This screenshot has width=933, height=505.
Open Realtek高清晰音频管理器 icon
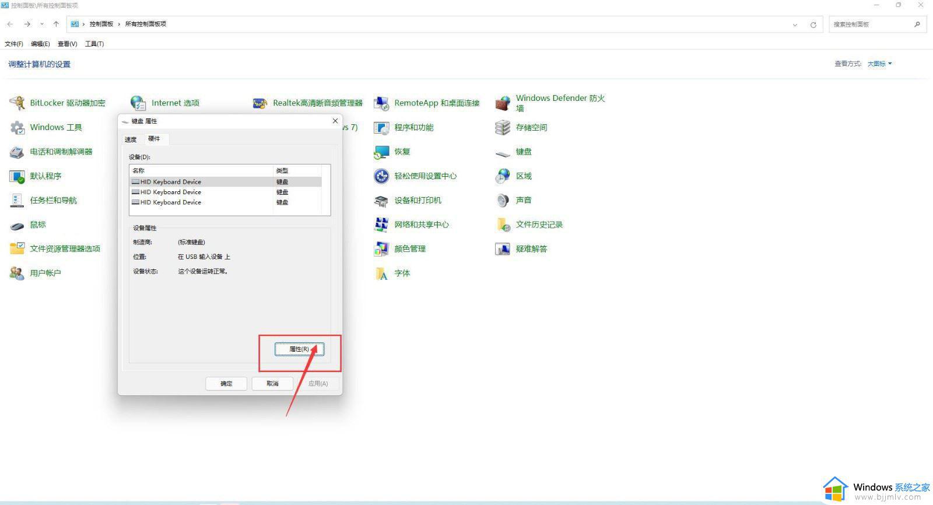tap(260, 103)
